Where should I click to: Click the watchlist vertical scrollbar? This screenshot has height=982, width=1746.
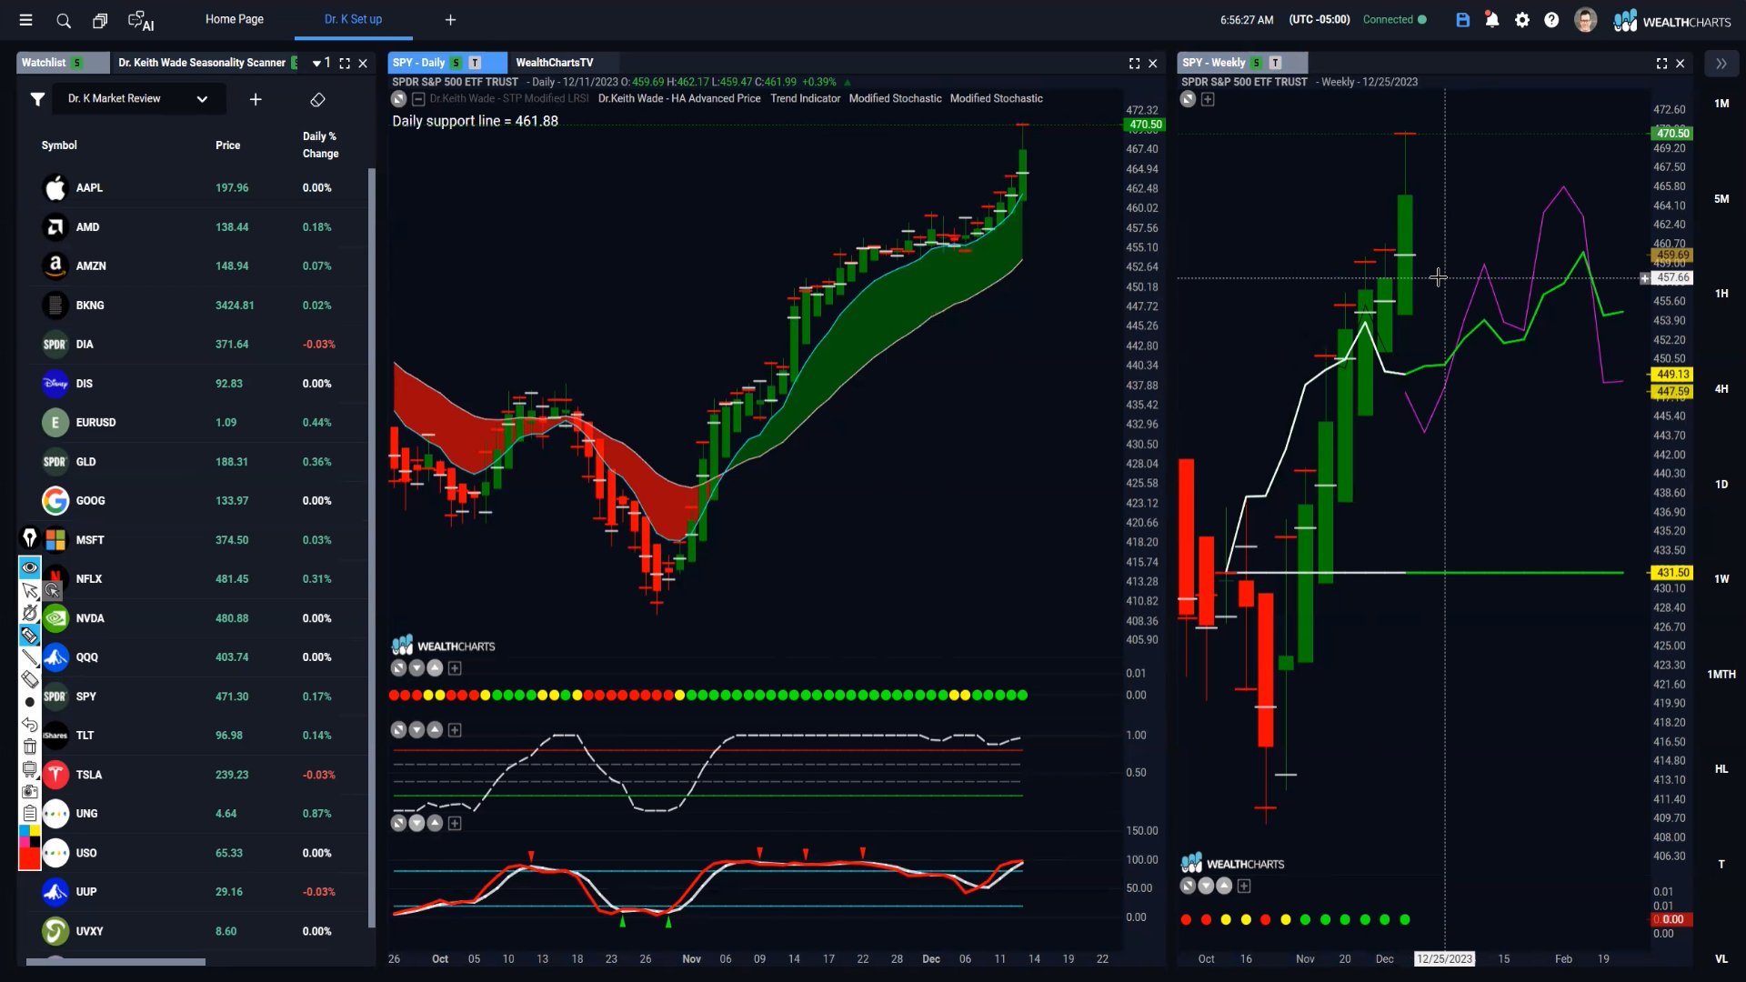371,546
